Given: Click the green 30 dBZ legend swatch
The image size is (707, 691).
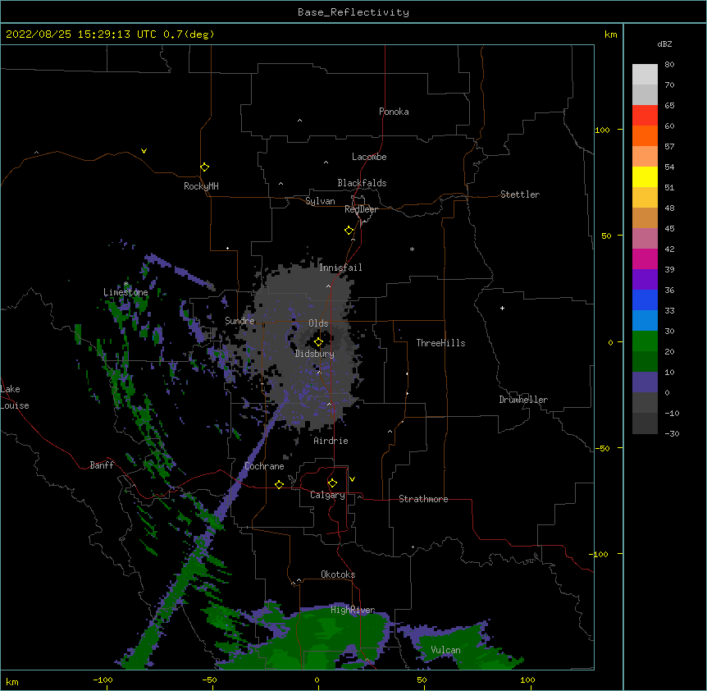Looking at the screenshot, I should pos(645,341).
